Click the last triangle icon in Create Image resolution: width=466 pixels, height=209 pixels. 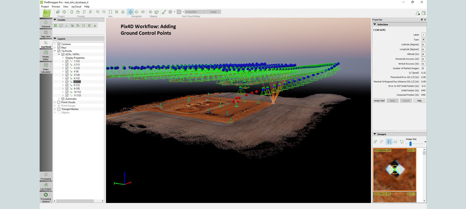click(x=95, y=26)
